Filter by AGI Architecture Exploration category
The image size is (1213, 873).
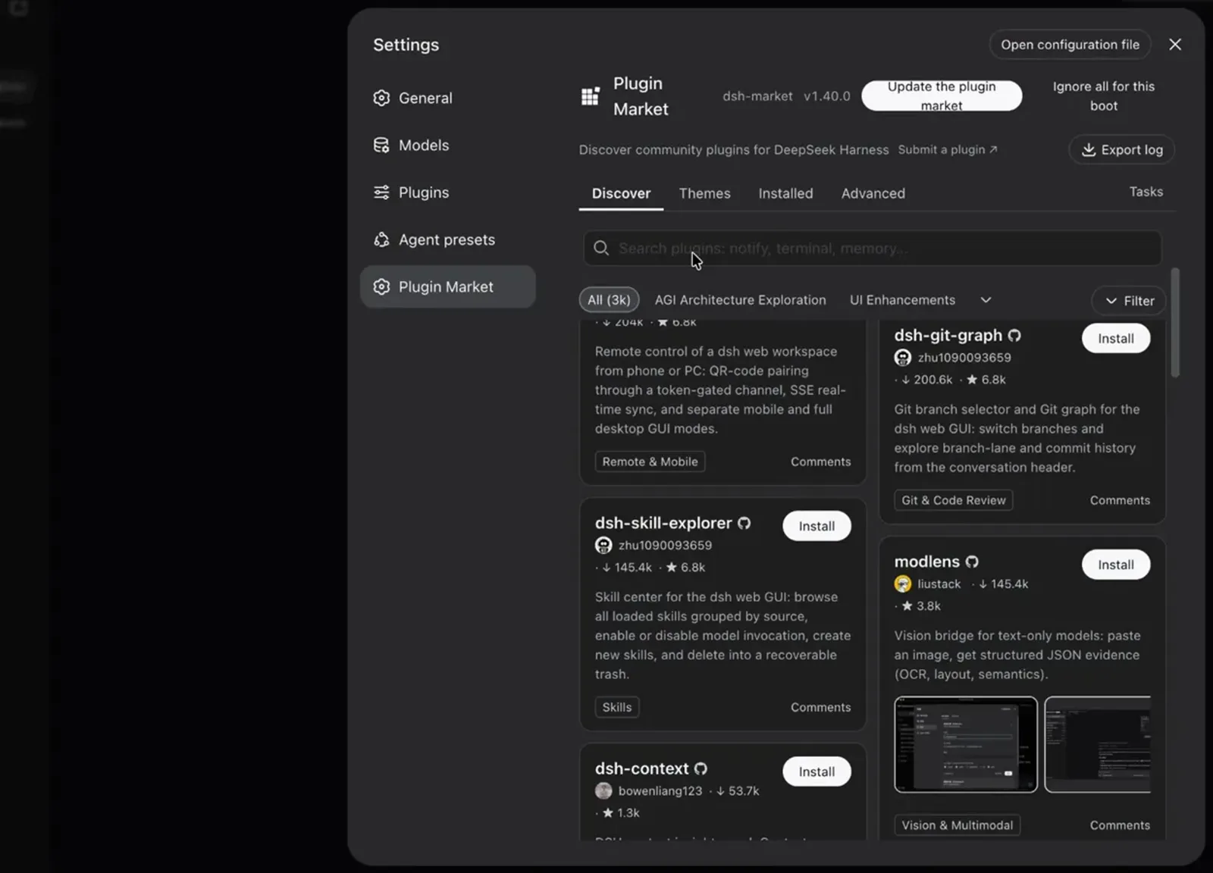pyautogui.click(x=741, y=300)
